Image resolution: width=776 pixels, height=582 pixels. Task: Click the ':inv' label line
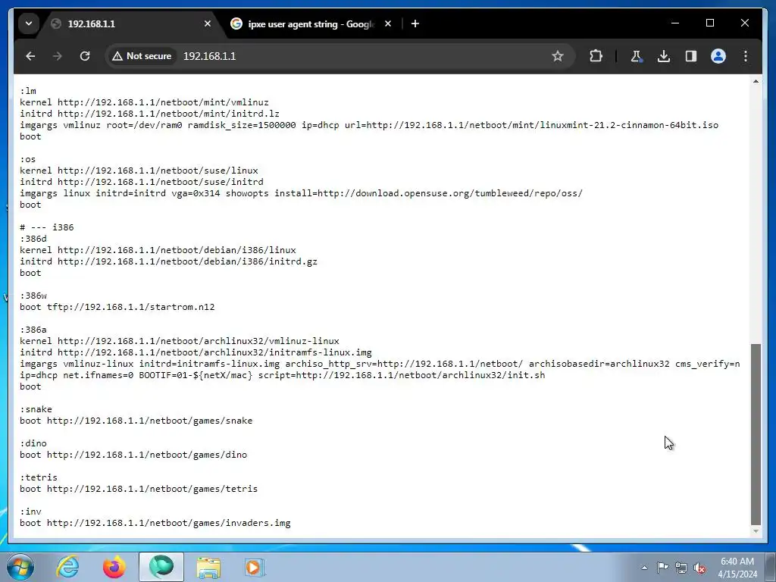tap(30, 512)
